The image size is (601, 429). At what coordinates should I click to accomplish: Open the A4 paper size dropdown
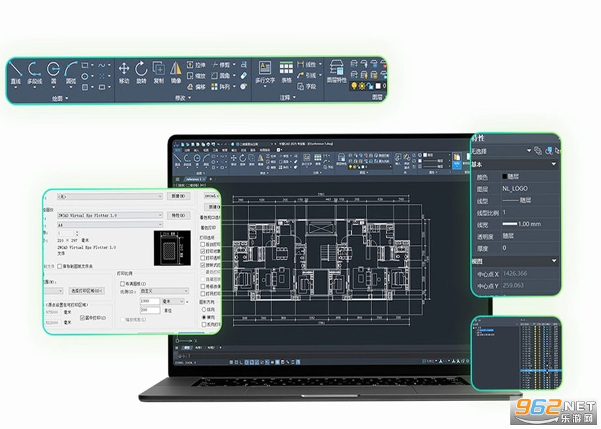pyautogui.click(x=110, y=225)
